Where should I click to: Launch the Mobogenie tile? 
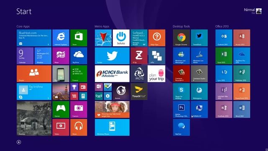point(199,91)
